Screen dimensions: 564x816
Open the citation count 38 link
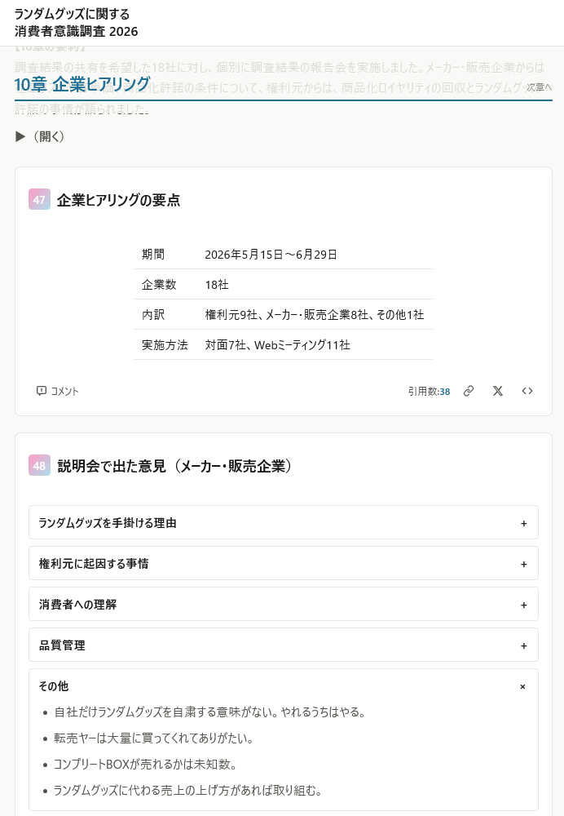444,392
